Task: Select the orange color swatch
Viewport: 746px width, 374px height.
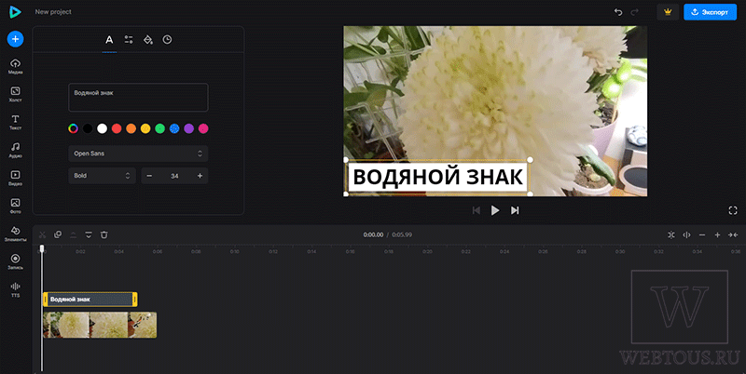Action: pyautogui.click(x=131, y=128)
